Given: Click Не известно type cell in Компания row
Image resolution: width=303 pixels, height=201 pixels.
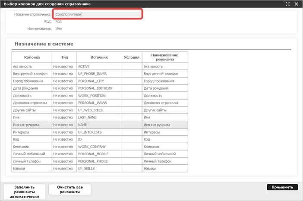Looking at the screenshot, I should [64, 147].
